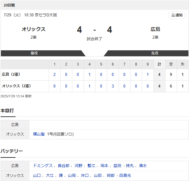Click the オリックス team name heading
Image resolution: width=189 pixels, height=181 pixels.
click(x=33, y=29)
